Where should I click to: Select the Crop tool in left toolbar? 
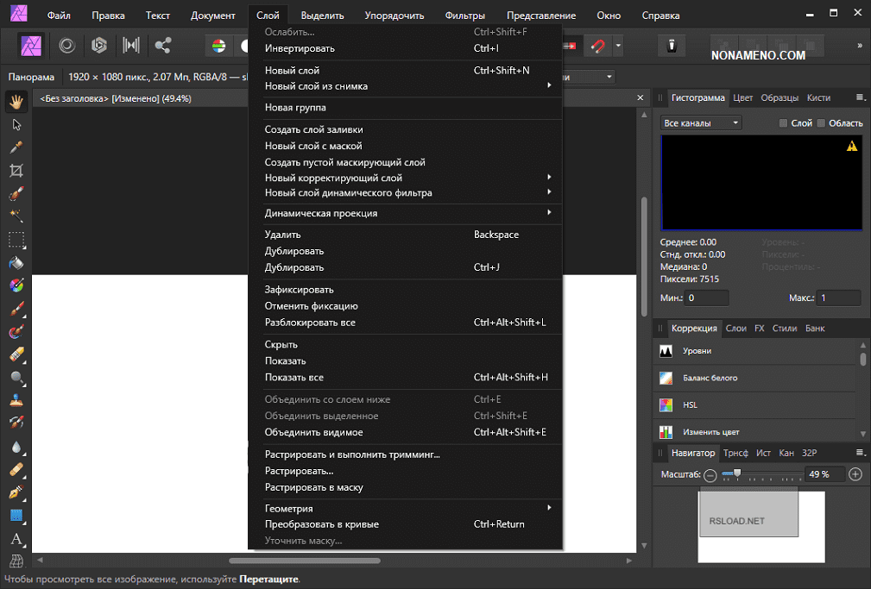(16, 171)
